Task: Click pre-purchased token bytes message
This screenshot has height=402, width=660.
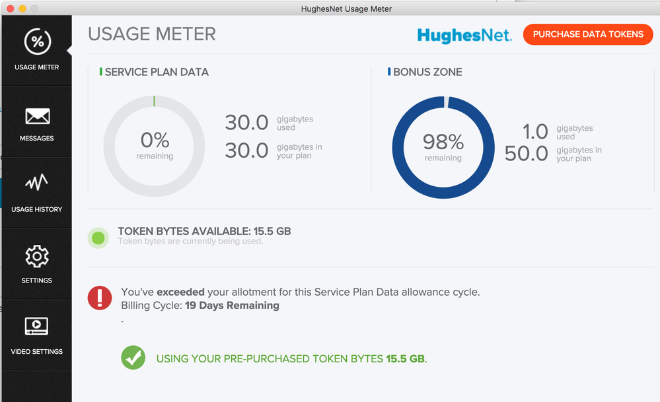Action: tap(291, 359)
